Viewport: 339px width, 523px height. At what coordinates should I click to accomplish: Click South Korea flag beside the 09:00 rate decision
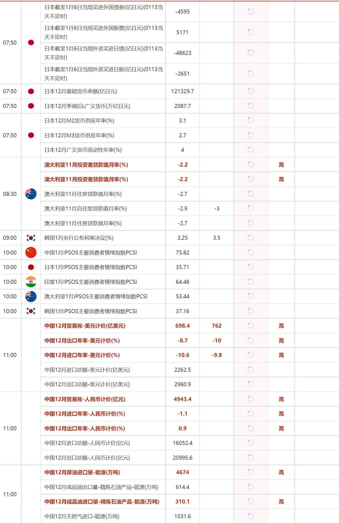[31, 238]
